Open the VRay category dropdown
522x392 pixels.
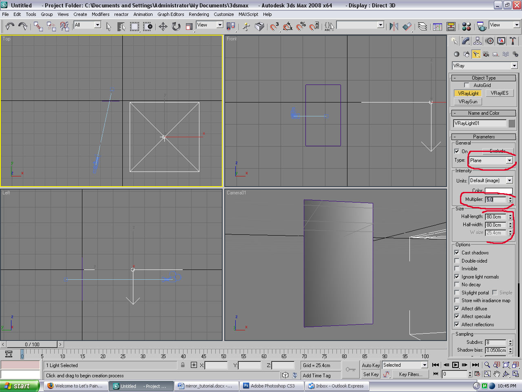click(514, 66)
